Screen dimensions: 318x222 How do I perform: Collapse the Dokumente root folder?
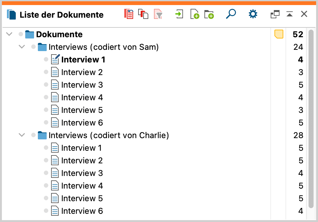(x=9, y=34)
